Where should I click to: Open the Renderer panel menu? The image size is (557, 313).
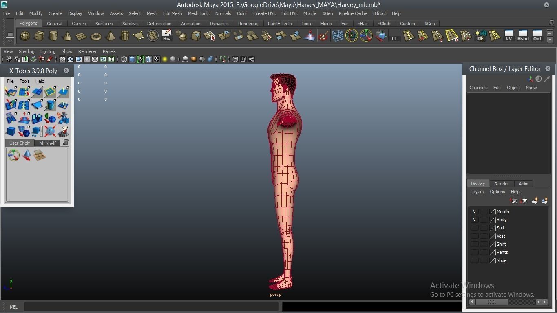(x=87, y=51)
